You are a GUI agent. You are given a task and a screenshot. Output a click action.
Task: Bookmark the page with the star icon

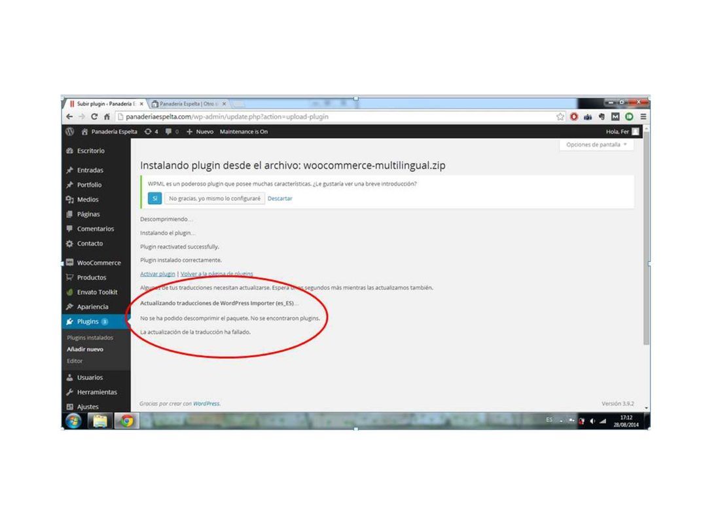560,117
